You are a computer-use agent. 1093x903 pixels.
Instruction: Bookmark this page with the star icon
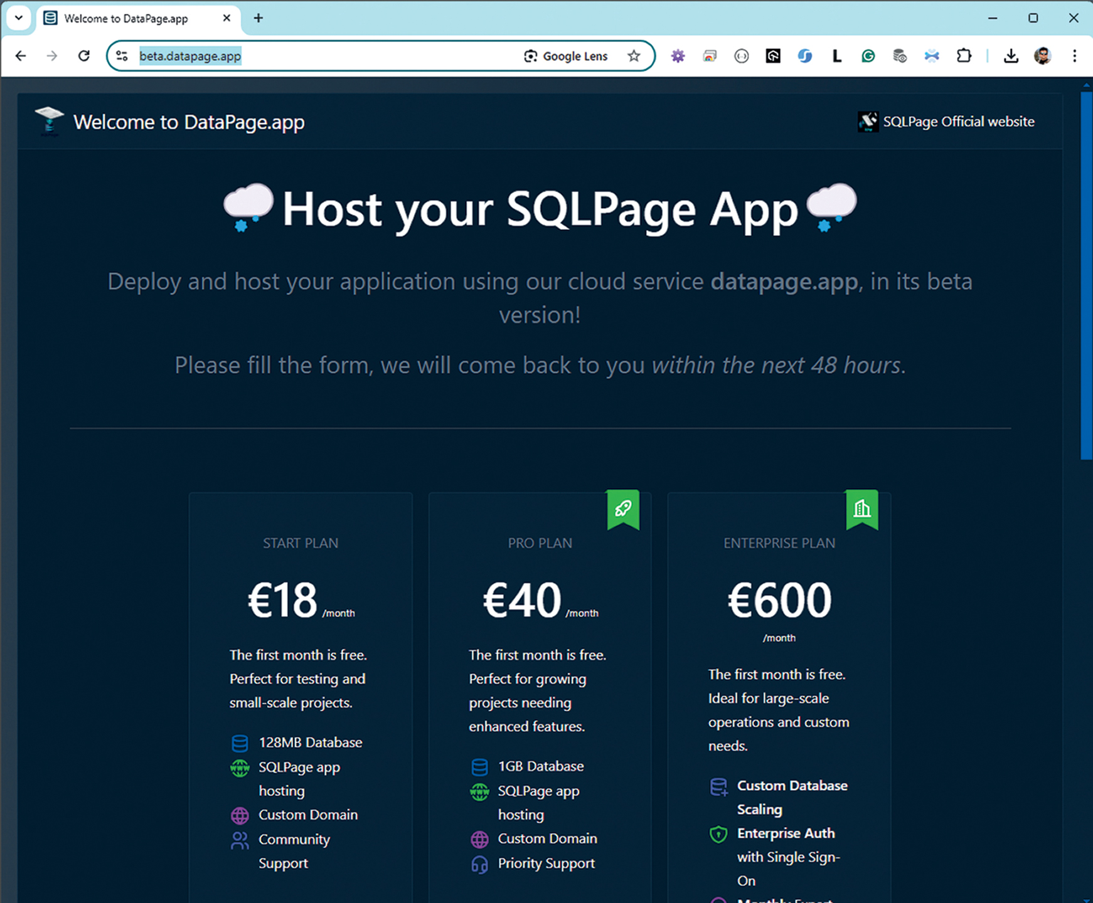click(634, 56)
